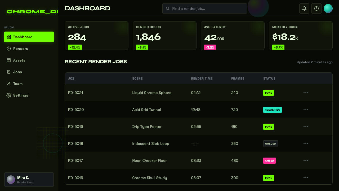The height and width of the screenshot is (191, 339).
Task: Click scene Acid Grid Tunnel
Action: coord(146,110)
